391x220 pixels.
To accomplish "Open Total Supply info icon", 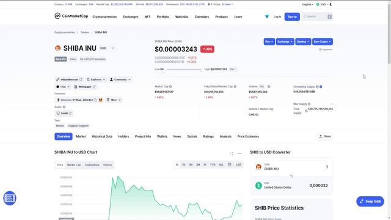I will click(306, 111).
